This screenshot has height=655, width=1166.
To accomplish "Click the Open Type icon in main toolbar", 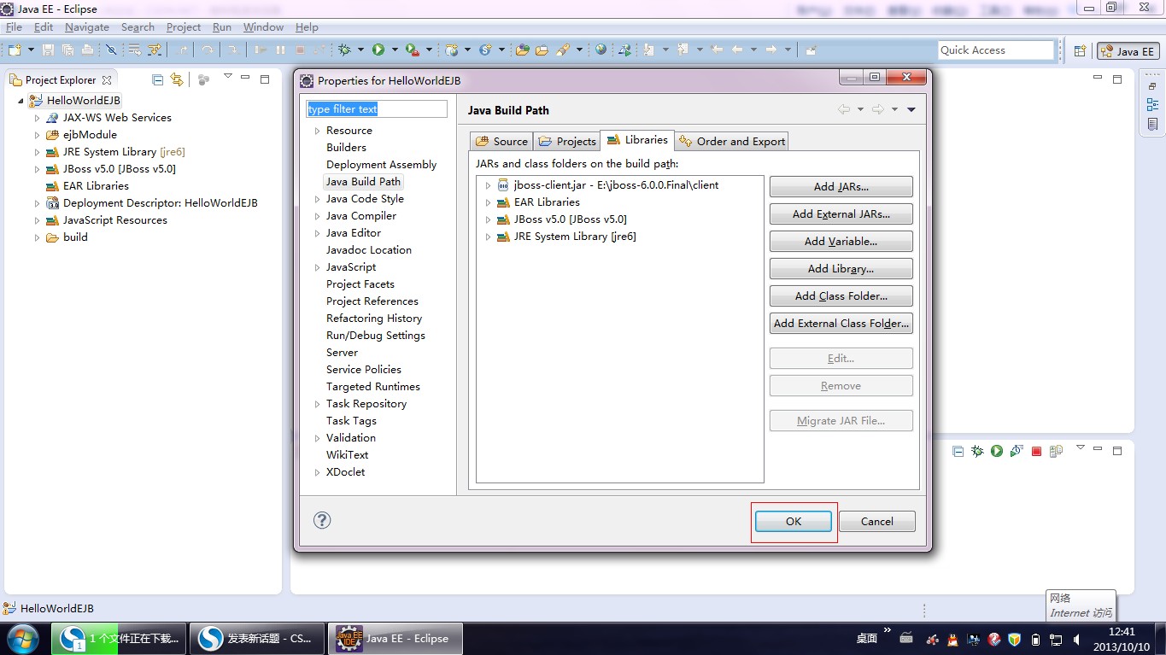I will pyautogui.click(x=523, y=50).
